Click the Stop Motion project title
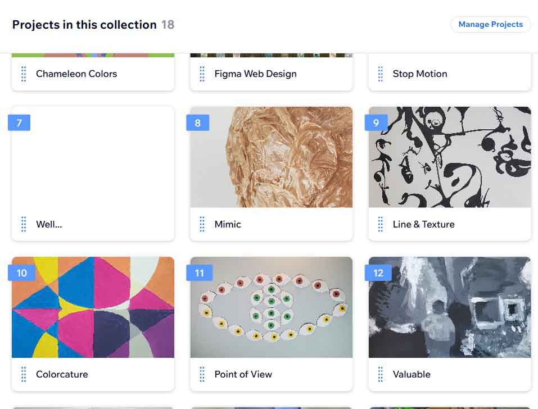The height and width of the screenshot is (409, 538). (x=420, y=74)
